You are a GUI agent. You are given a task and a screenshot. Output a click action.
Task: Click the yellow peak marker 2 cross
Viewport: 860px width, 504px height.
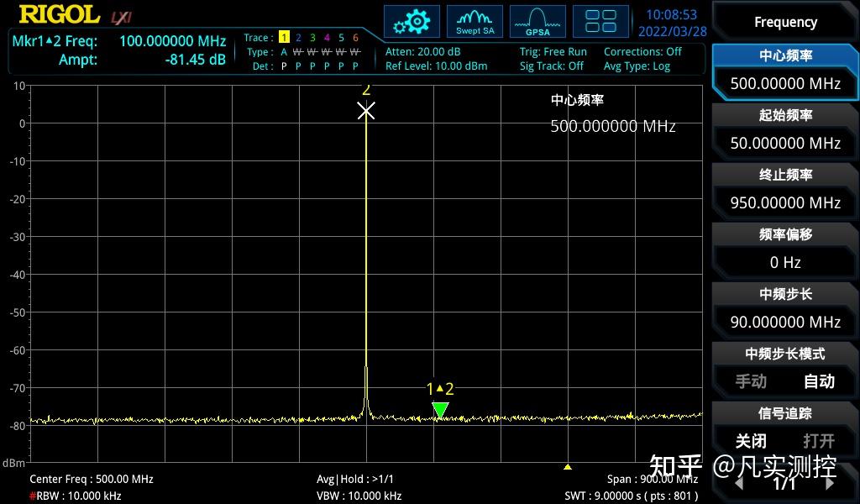click(x=366, y=109)
